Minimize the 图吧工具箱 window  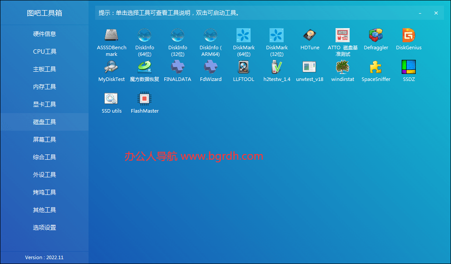pos(420,13)
